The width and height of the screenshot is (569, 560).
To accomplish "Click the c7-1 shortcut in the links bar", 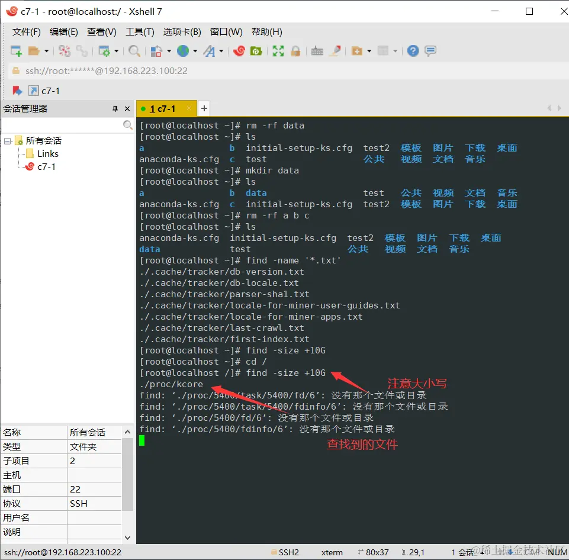I will point(44,91).
